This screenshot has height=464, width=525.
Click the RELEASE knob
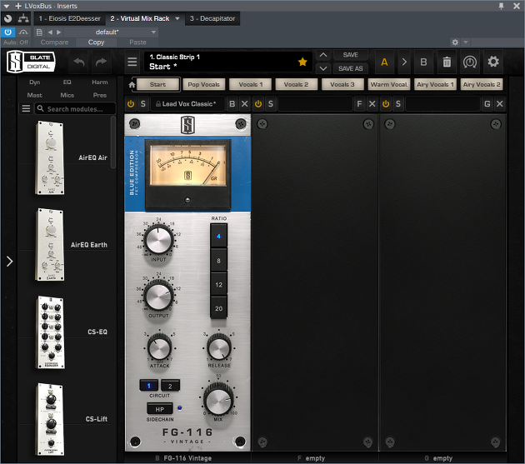(219, 347)
